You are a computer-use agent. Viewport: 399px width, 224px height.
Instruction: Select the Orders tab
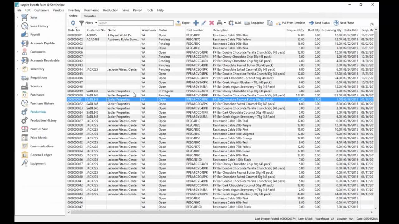pyautogui.click(x=73, y=16)
